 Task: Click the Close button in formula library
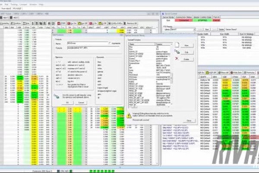[189, 121]
